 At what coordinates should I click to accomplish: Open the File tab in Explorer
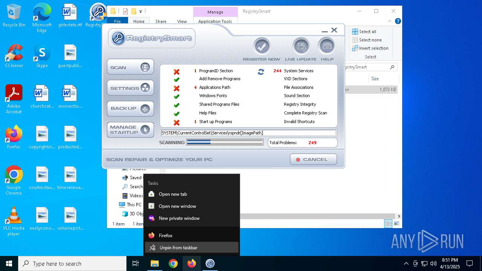tap(117, 21)
